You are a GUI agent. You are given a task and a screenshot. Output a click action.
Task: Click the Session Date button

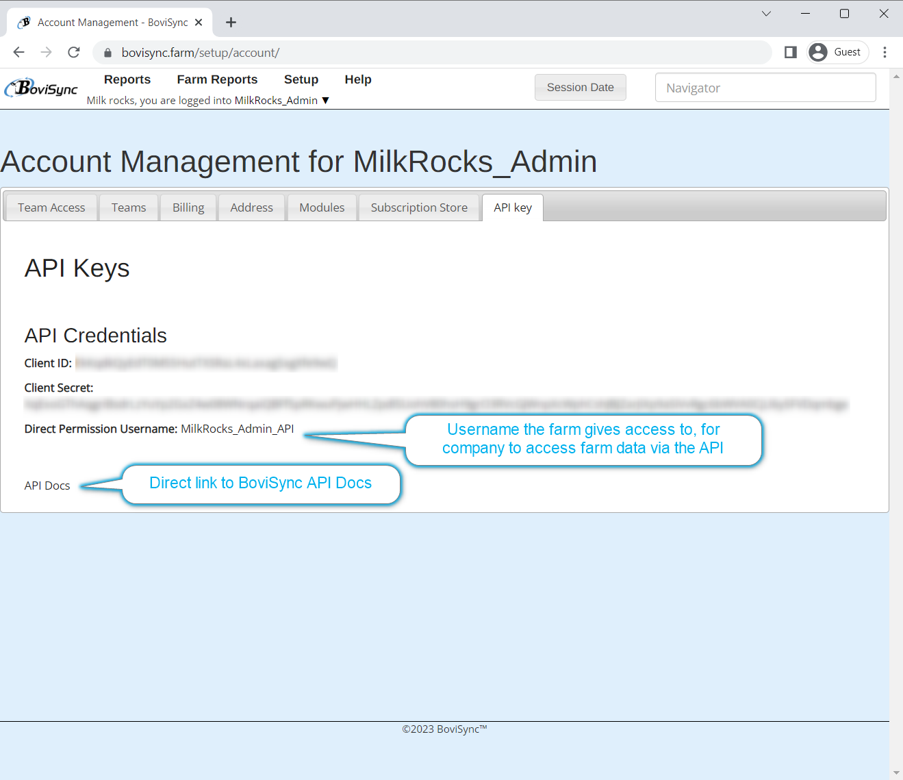coord(581,88)
